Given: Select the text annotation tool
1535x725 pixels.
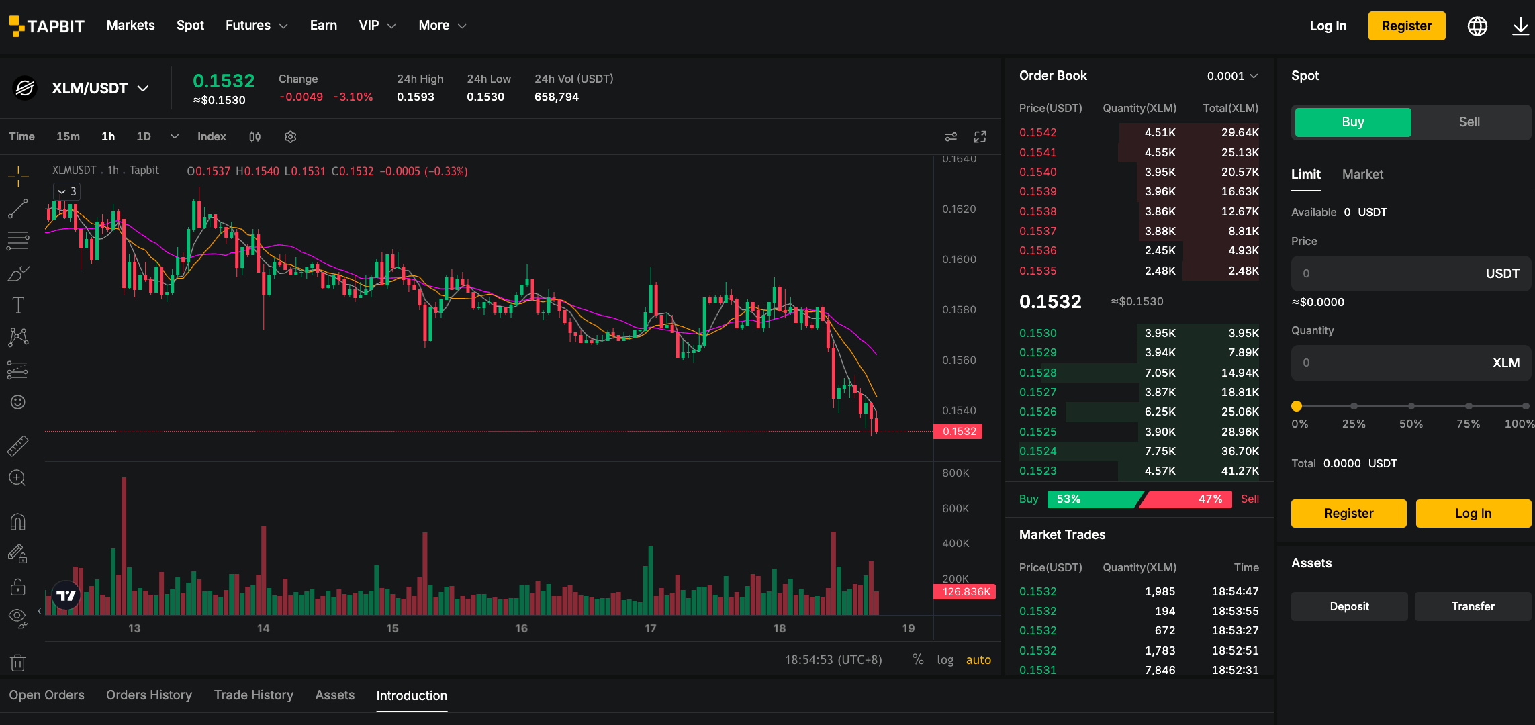Looking at the screenshot, I should point(18,305).
